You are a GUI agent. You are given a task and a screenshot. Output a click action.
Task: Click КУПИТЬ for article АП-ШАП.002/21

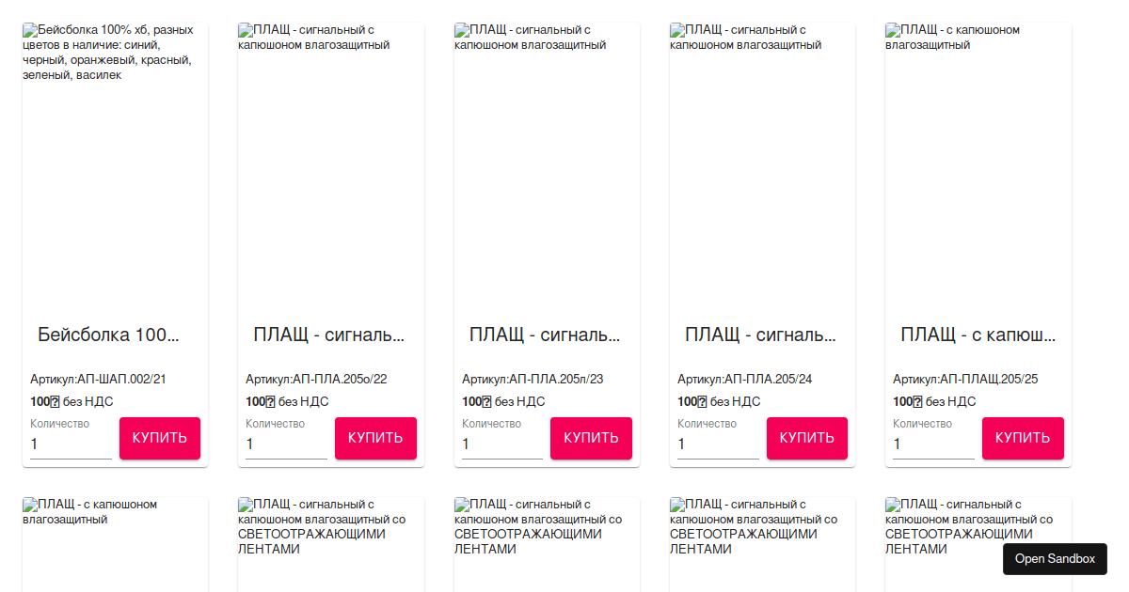point(160,438)
